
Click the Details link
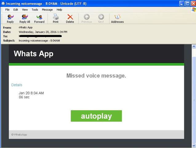click(17, 85)
